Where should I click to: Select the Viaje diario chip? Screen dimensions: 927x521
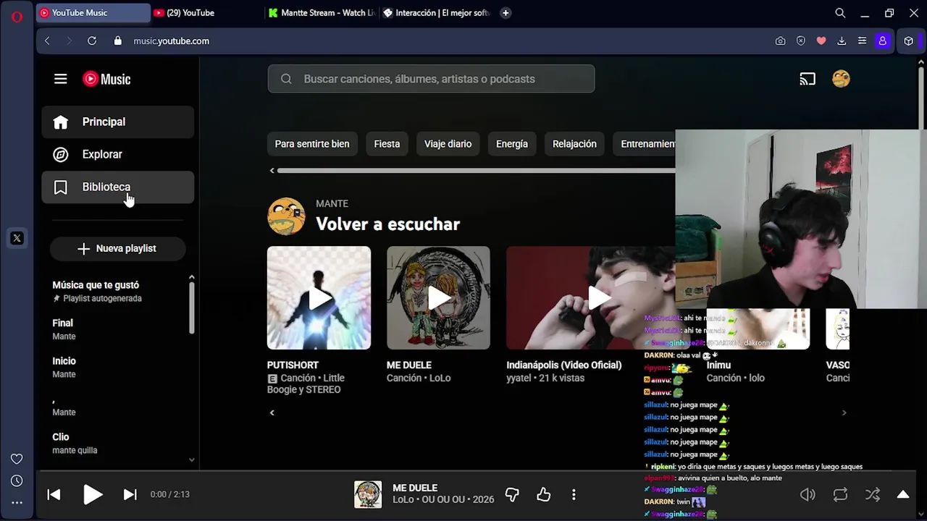pos(448,144)
